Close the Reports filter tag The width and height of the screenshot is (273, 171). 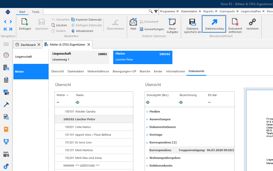pyautogui.click(x=216, y=11)
